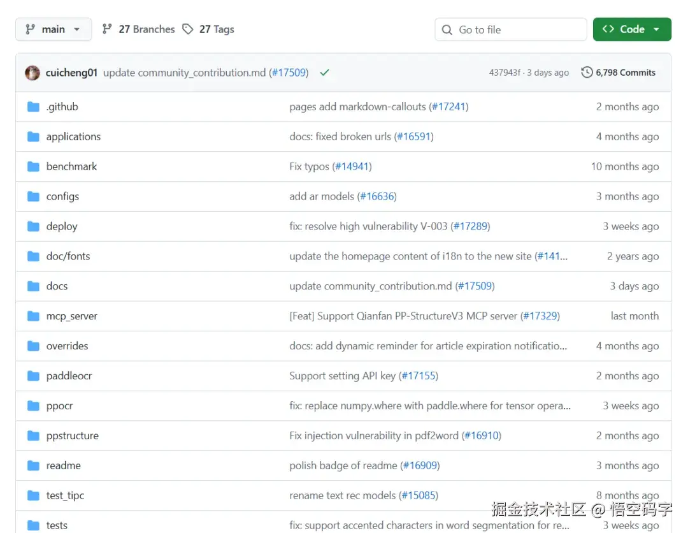
Task: Click the ppstructure folder icon
Action: click(33, 435)
